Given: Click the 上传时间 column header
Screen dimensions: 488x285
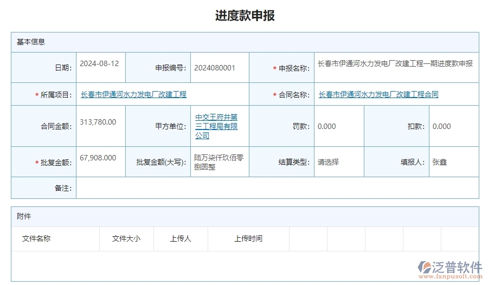Looking at the screenshot, I should click(248, 238).
